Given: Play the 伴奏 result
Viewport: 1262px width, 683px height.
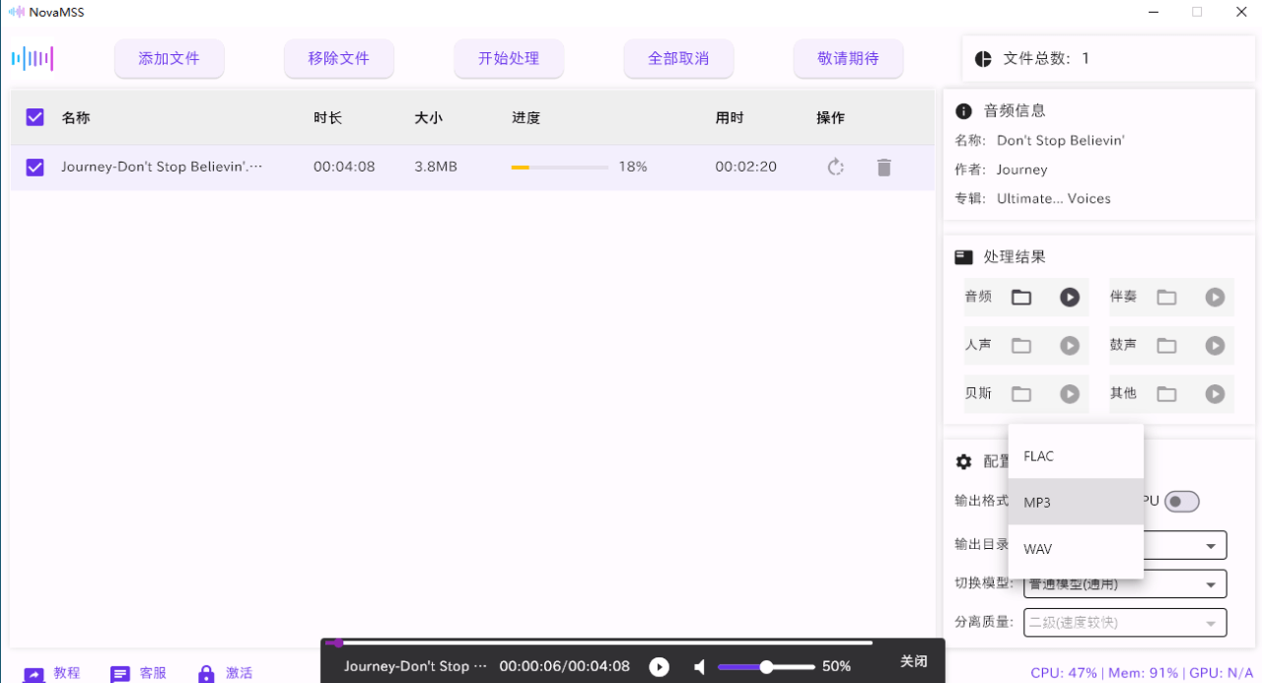Looking at the screenshot, I should pyautogui.click(x=1215, y=297).
